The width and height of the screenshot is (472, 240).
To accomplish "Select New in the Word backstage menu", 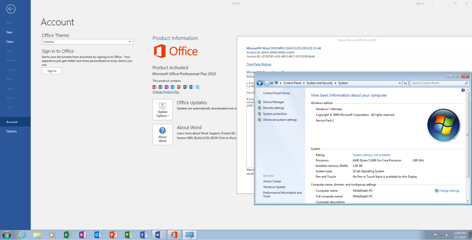I will tap(15, 32).
